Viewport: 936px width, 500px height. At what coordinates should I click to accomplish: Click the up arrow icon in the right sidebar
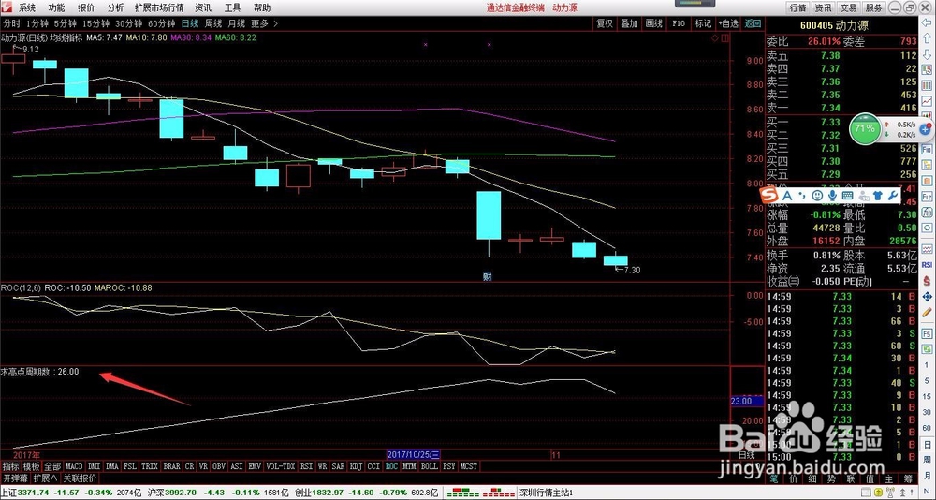[x=927, y=39]
